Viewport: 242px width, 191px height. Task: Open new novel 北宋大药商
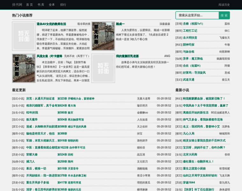[190, 154]
